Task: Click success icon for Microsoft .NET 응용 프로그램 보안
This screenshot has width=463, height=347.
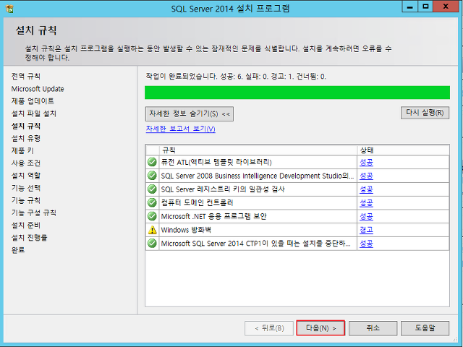Action: tap(152, 216)
